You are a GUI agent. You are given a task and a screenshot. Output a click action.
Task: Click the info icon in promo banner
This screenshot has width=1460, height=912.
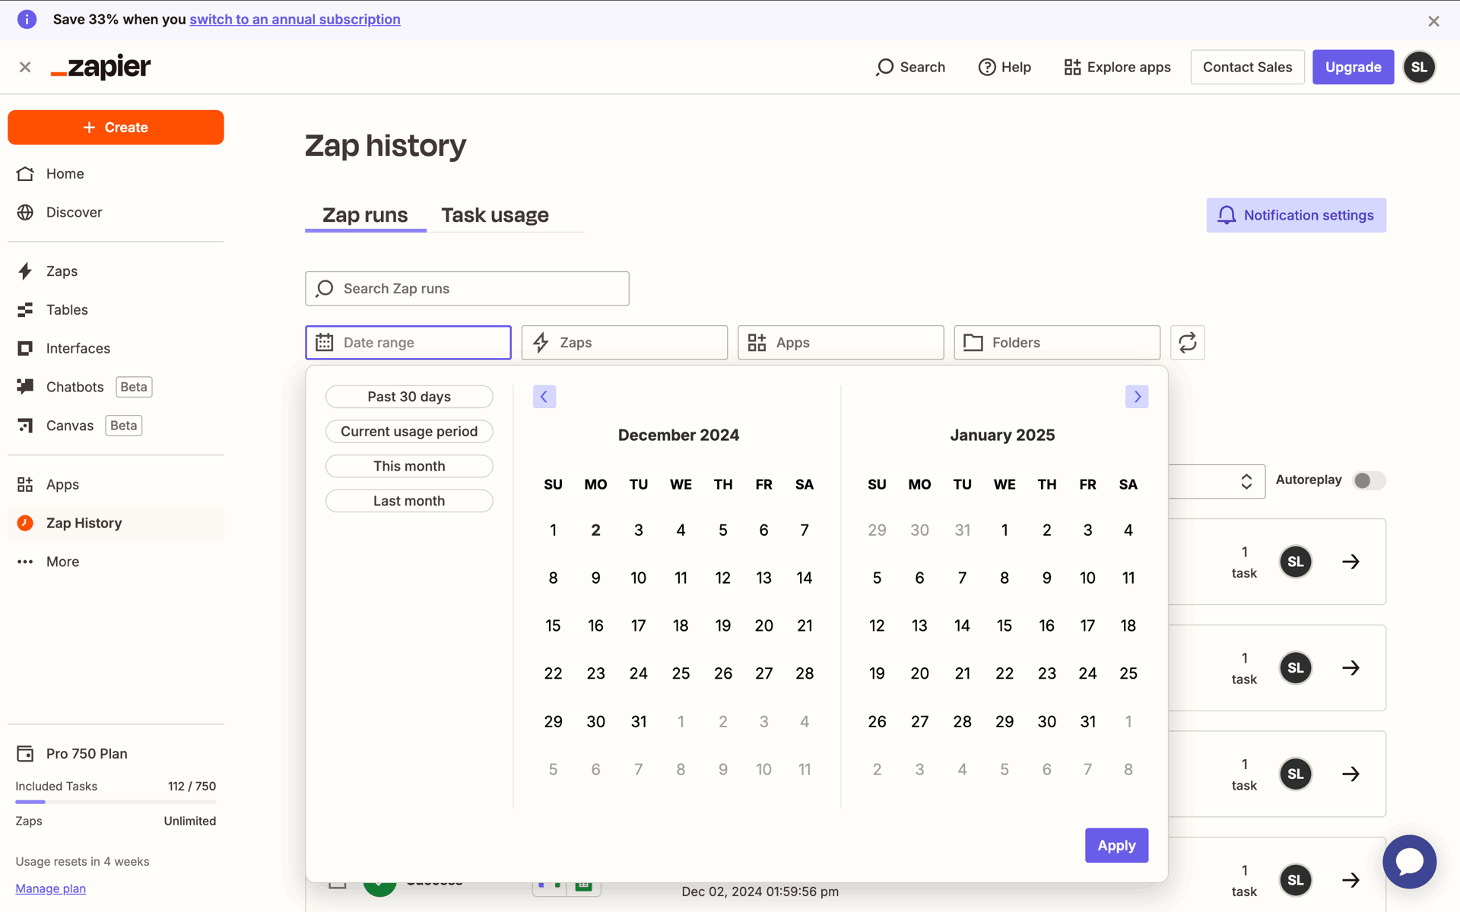point(27,19)
